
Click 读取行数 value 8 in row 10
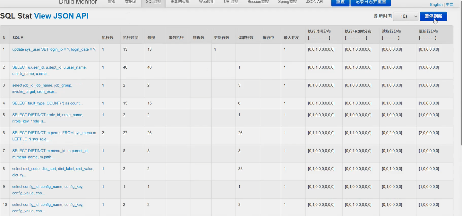(239, 204)
